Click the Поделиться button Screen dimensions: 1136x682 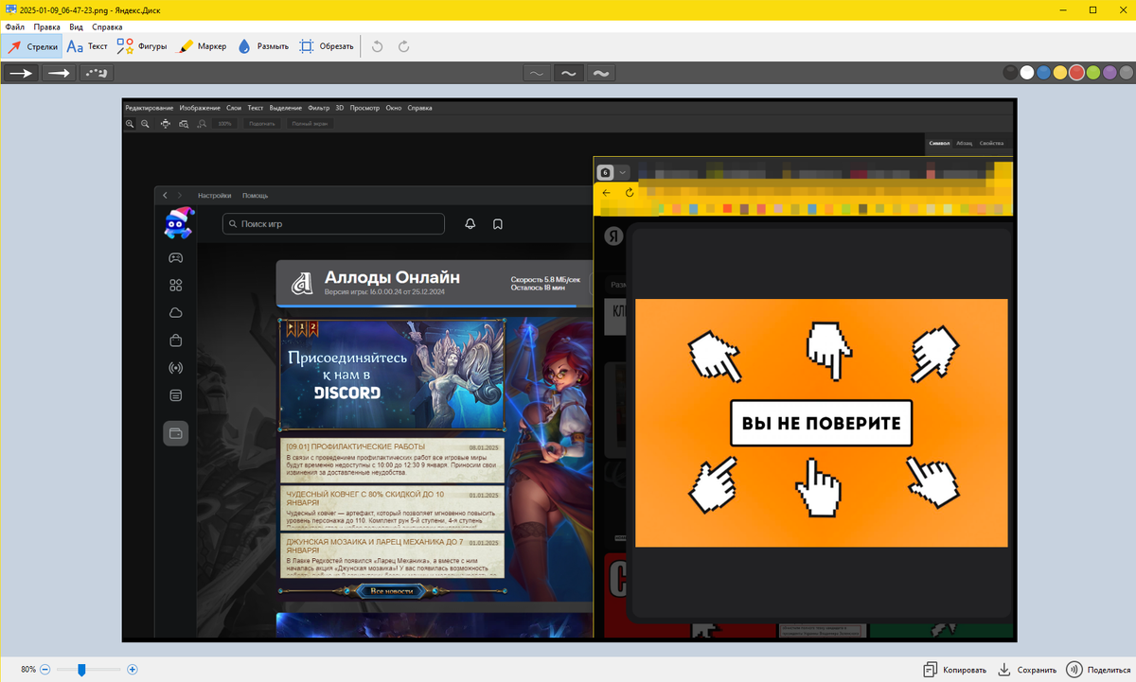click(x=1099, y=670)
